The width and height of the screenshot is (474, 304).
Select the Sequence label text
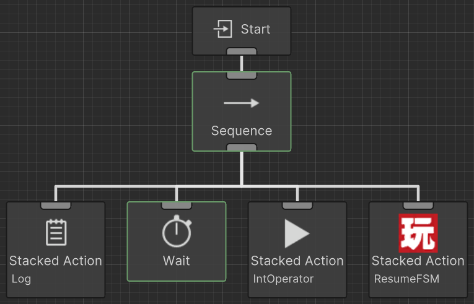tap(242, 131)
